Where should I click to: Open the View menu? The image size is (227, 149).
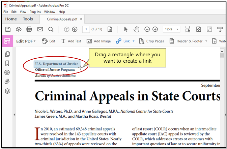pos(23,12)
